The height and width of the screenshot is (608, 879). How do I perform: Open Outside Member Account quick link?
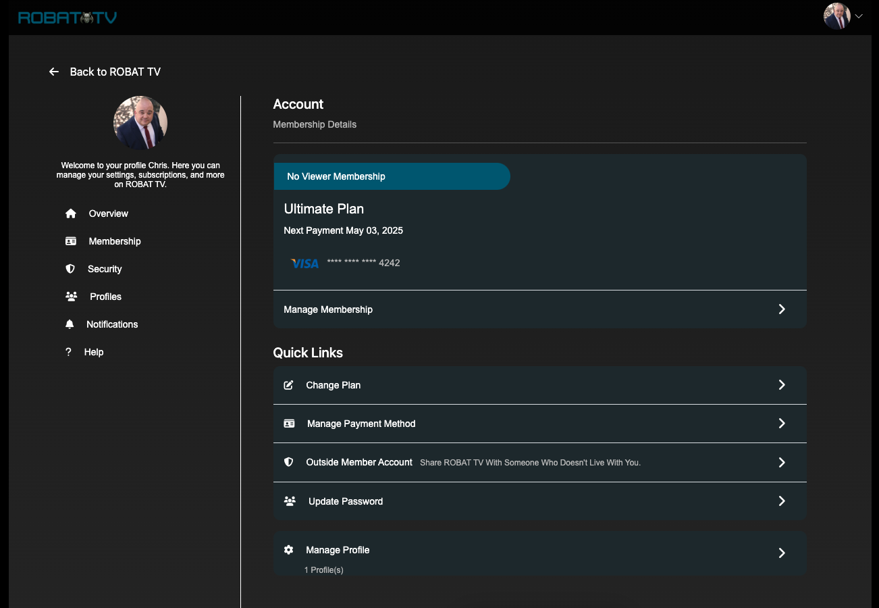pyautogui.click(x=540, y=462)
